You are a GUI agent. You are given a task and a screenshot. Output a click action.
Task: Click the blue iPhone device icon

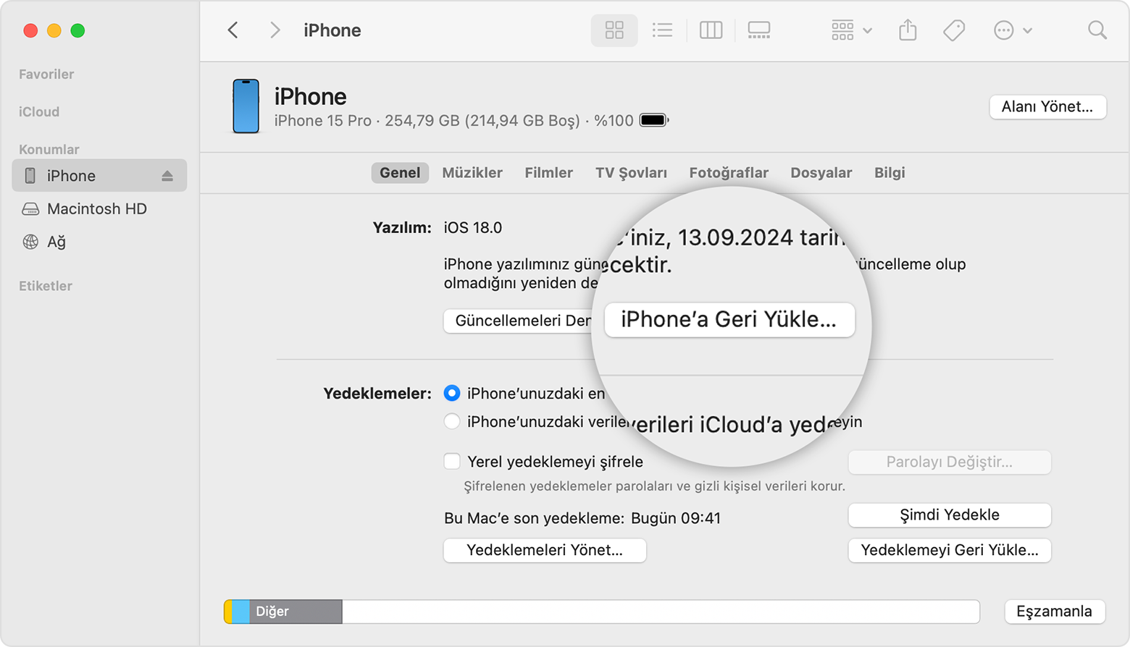[246, 106]
